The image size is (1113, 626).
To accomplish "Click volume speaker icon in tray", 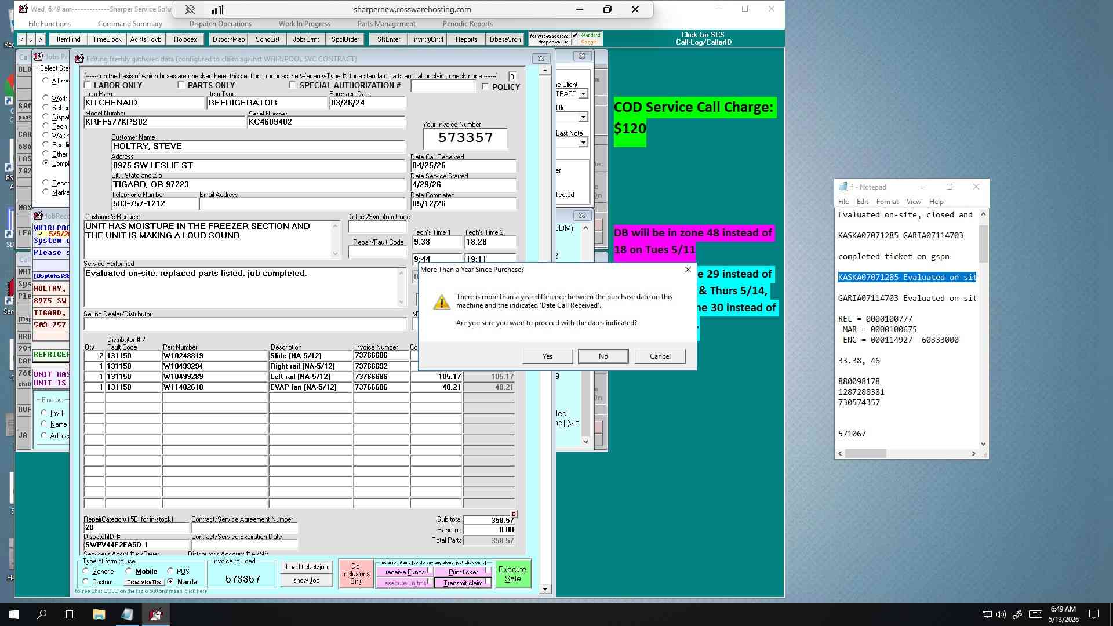I will (x=1002, y=614).
